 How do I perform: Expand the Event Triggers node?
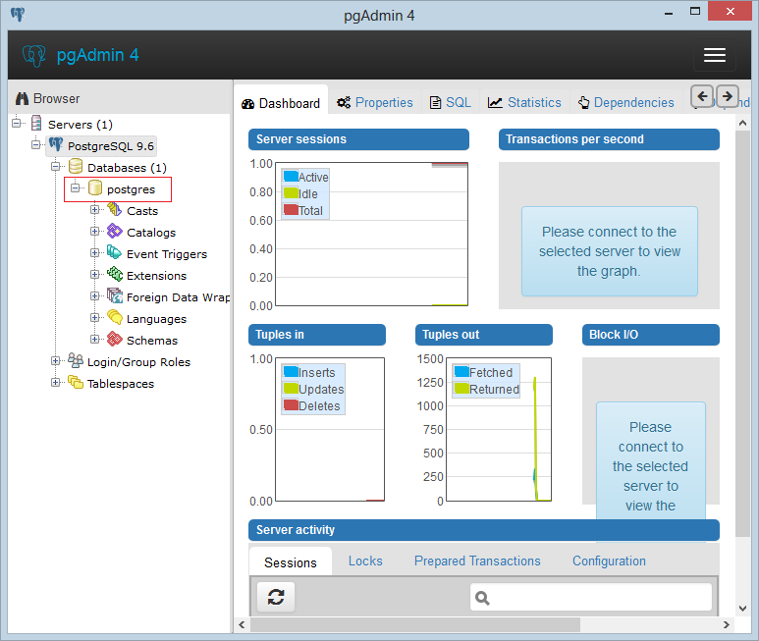(95, 252)
